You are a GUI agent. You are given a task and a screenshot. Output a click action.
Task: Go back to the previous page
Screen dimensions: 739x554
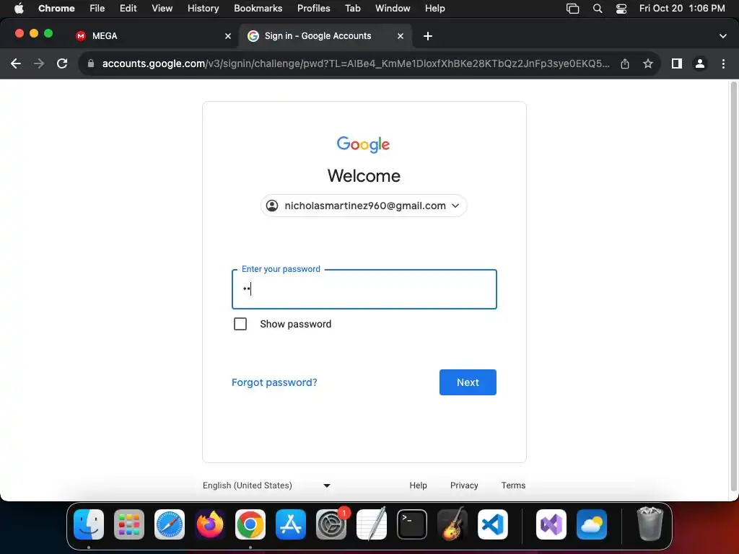pyautogui.click(x=16, y=63)
